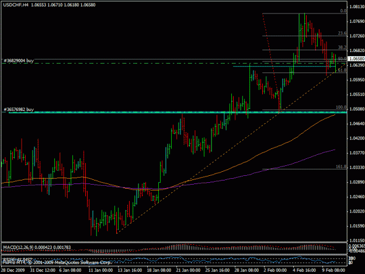Click price axis value 1.08130
The image size is (365, 274).
(357, 7)
